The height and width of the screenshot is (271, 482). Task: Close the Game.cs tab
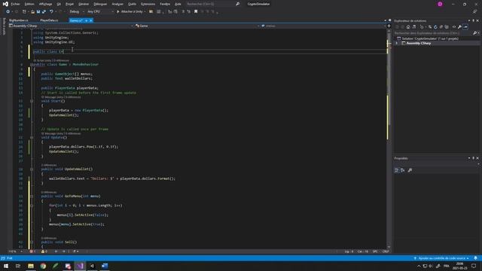tap(91, 20)
